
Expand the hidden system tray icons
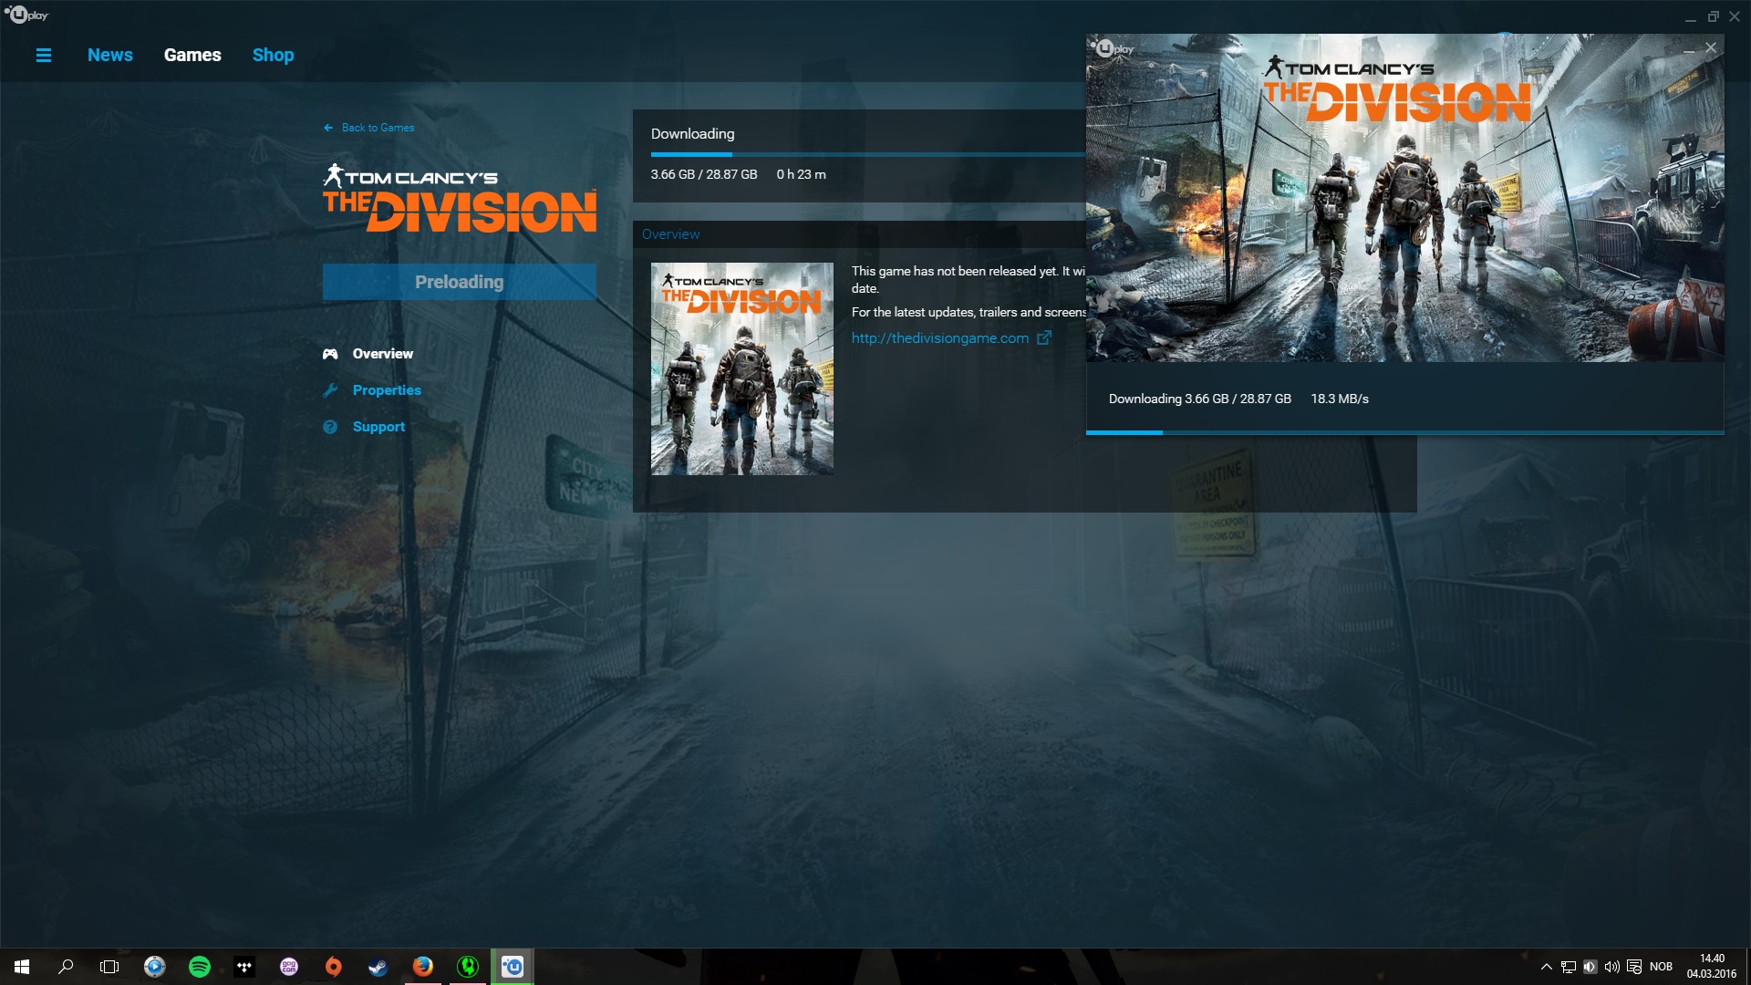click(1546, 967)
